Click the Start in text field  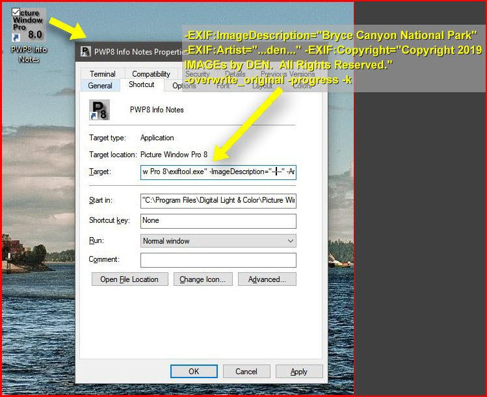coord(218,200)
